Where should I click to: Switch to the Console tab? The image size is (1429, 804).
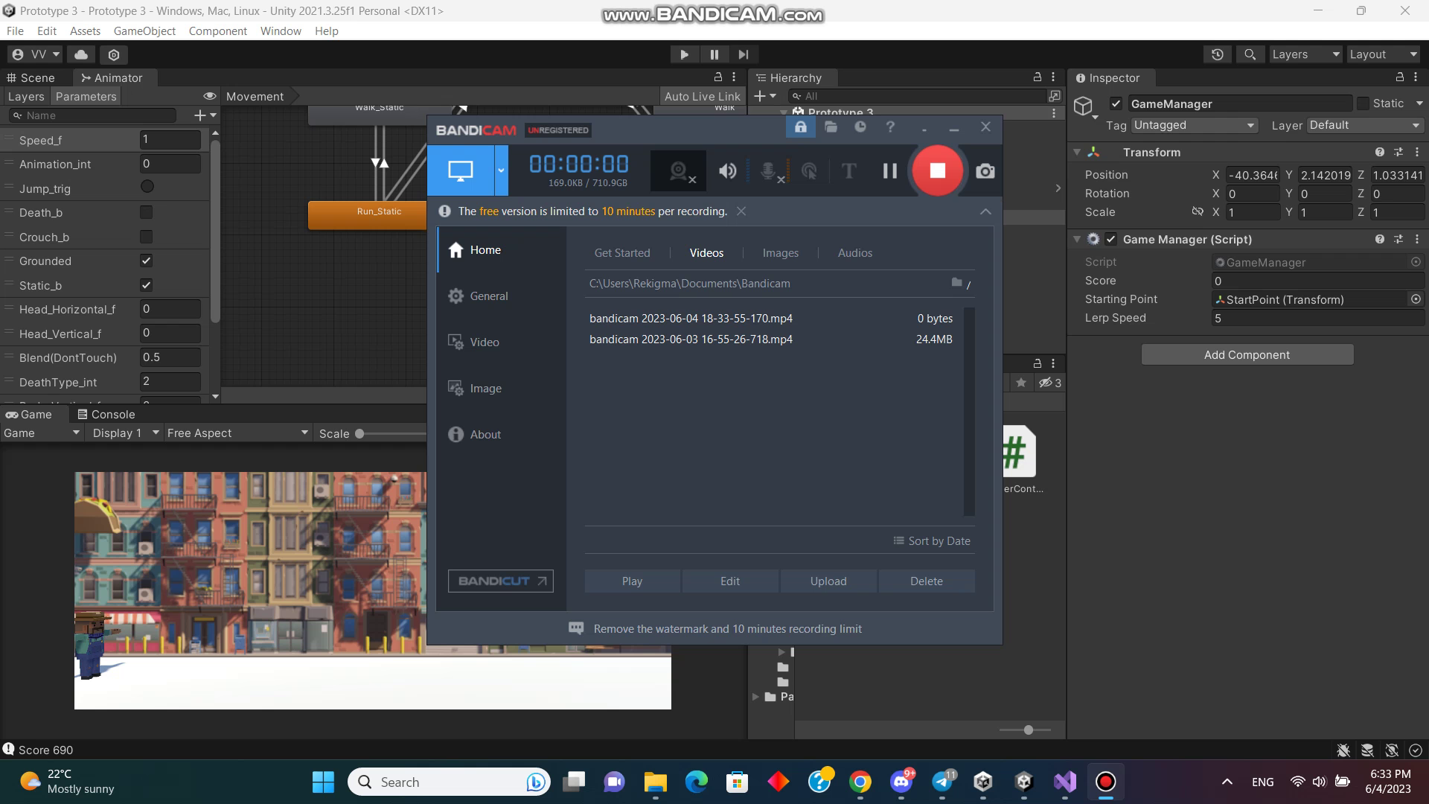click(x=107, y=415)
